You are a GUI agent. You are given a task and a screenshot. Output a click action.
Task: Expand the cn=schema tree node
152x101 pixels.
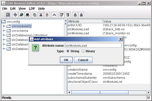(x=4, y=31)
